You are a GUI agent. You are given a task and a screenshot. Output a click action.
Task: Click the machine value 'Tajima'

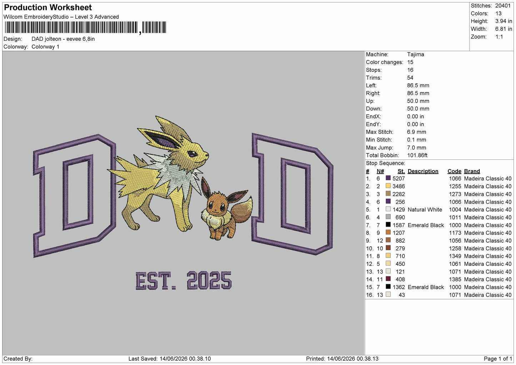416,54
